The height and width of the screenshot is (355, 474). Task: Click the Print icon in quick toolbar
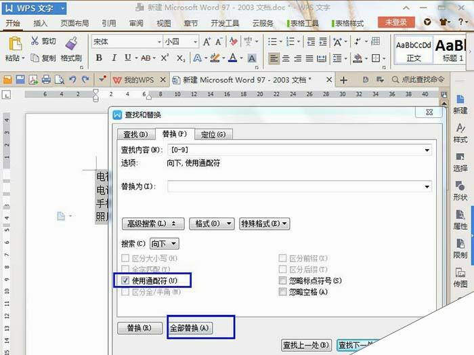tap(46, 80)
